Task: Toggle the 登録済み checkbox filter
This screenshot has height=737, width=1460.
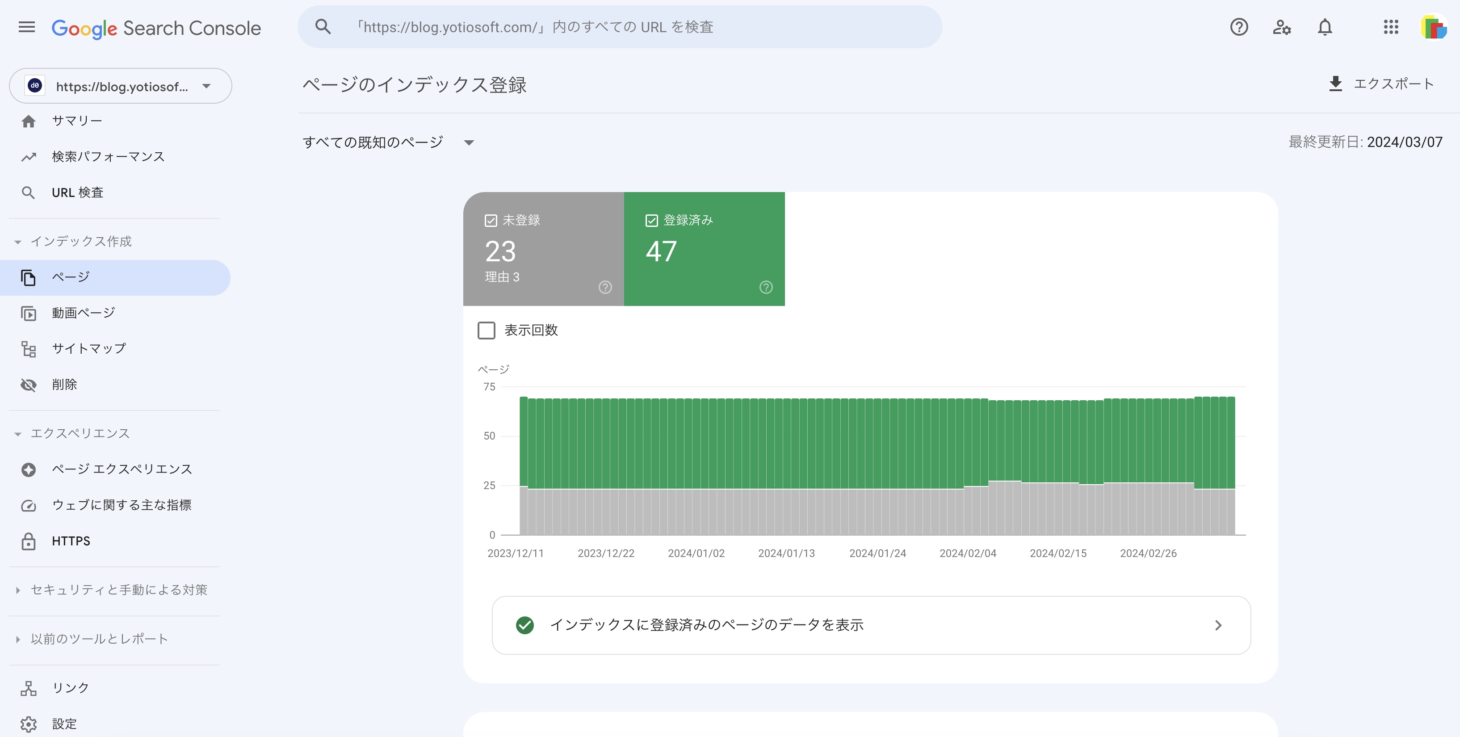Action: click(x=651, y=220)
